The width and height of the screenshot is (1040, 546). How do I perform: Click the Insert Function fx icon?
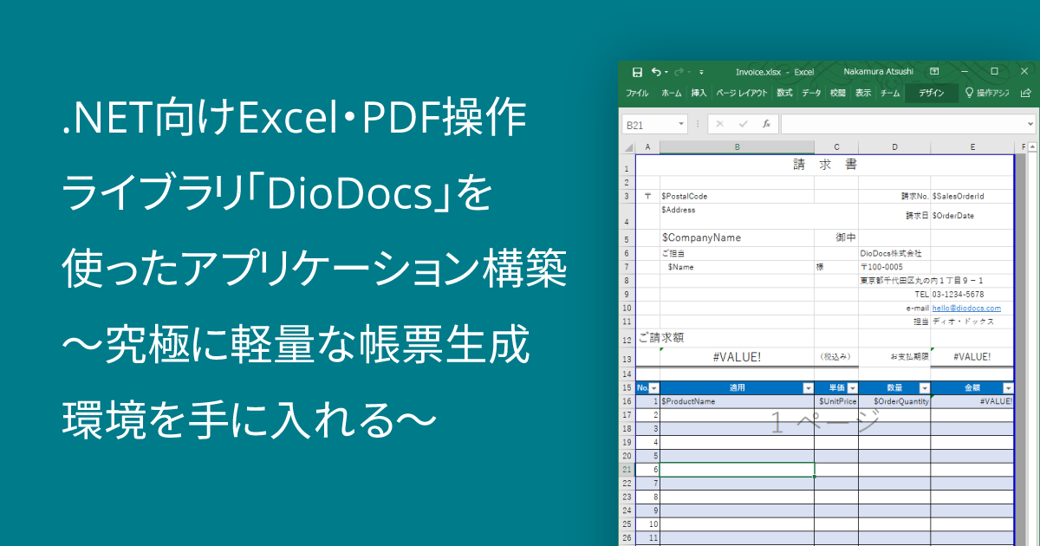pos(765,125)
